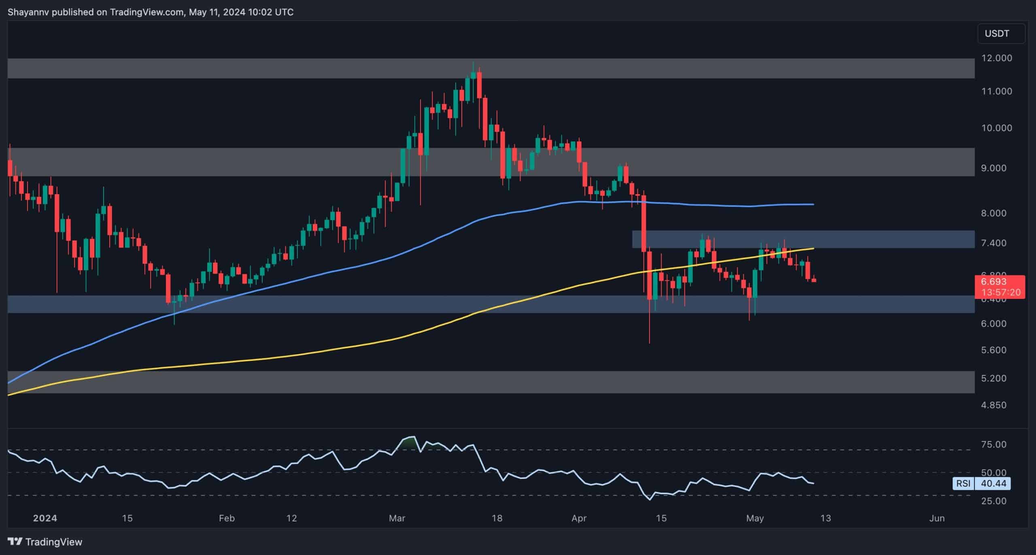1036x555 pixels.
Task: Select the 8.000 price scale label
Action: pos(993,213)
